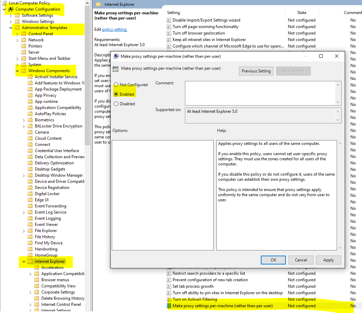Click the policy icon beside Set tab process growth

(x=169, y=286)
